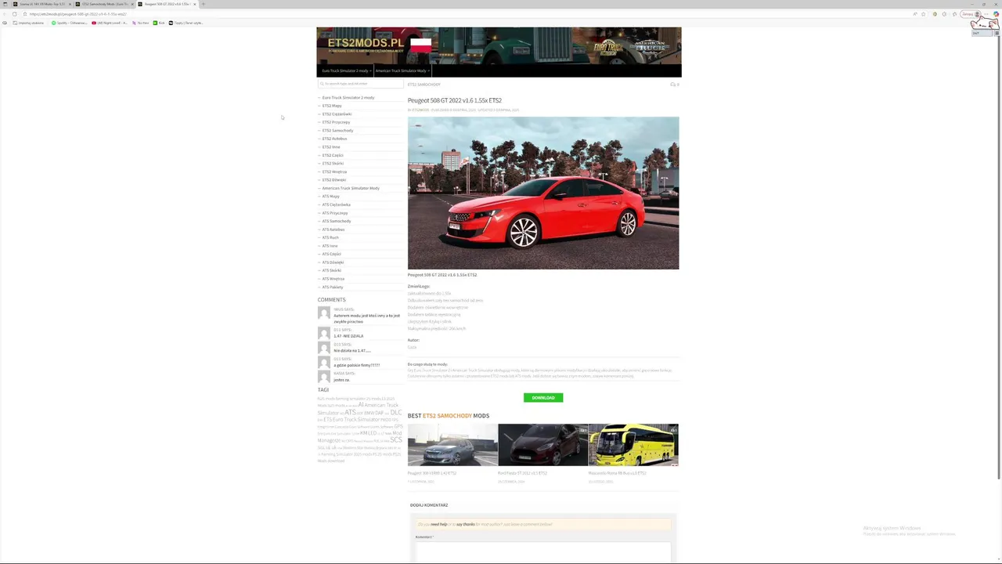Screen dimensions: 1002x564
Task: Click the SCS tag in tag cloud
Action: [x=396, y=440]
